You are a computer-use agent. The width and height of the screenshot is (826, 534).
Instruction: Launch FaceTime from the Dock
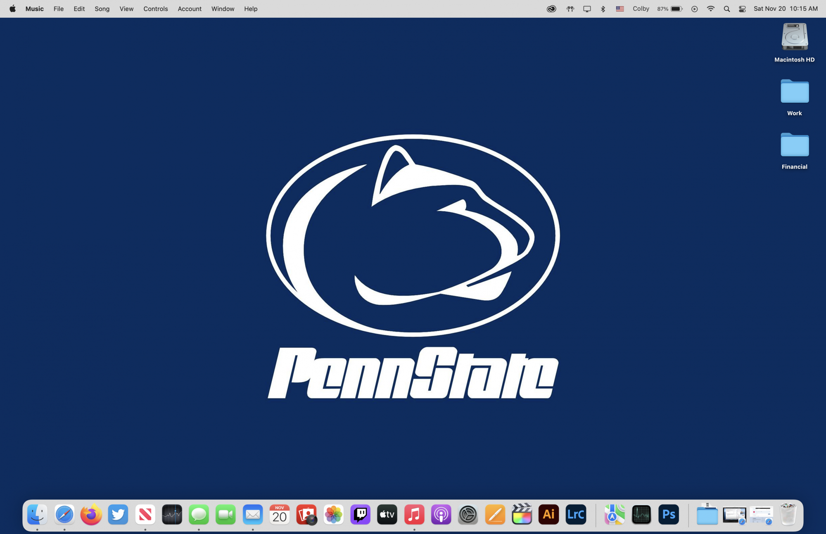coord(225,515)
